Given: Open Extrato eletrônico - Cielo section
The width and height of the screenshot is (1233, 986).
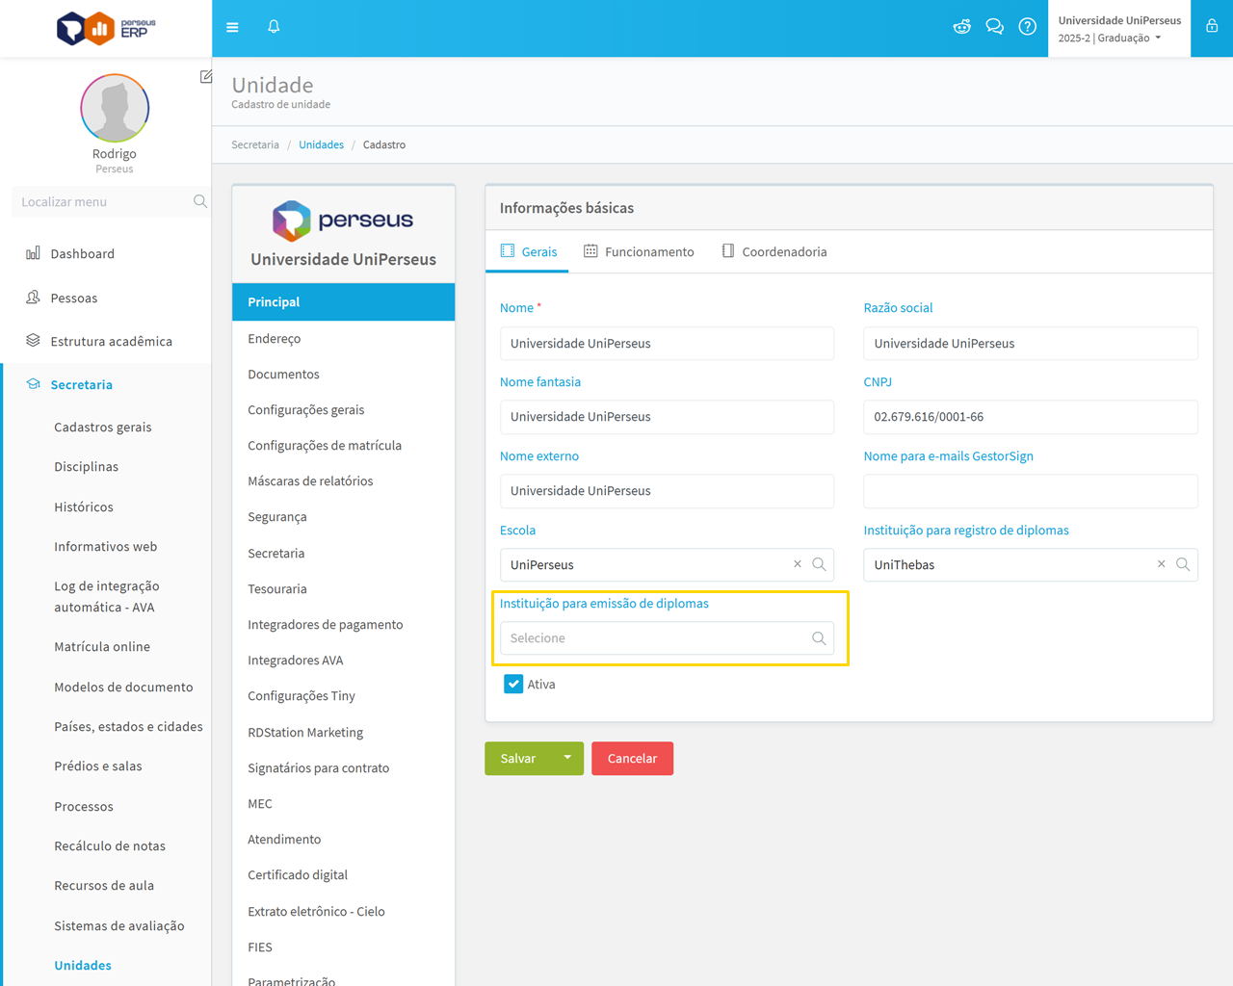Looking at the screenshot, I should pos(343,911).
